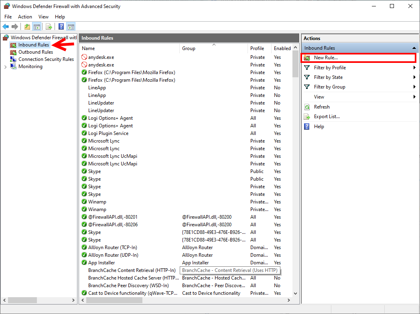Click the tree pane horizontal scrollbar thumb
Screen dimensions: 420x314
coord(22,300)
